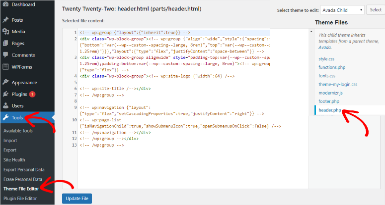Click the Theme Files heading
The height and width of the screenshot is (205, 385).
(x=331, y=22)
